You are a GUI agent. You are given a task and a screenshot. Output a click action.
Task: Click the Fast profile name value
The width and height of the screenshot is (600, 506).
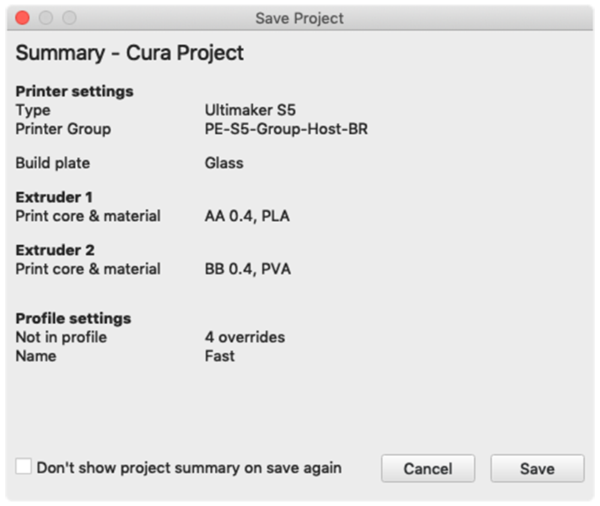[x=219, y=356]
